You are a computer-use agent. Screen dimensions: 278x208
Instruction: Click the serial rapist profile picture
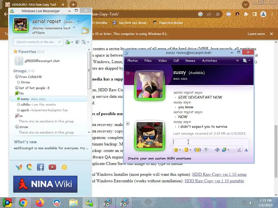coord(21,25)
